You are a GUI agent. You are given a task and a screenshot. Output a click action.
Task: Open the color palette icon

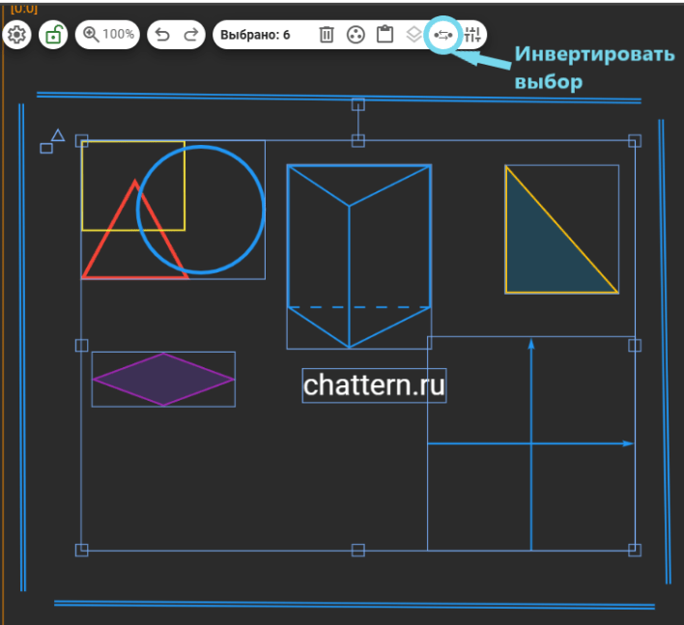pos(356,35)
